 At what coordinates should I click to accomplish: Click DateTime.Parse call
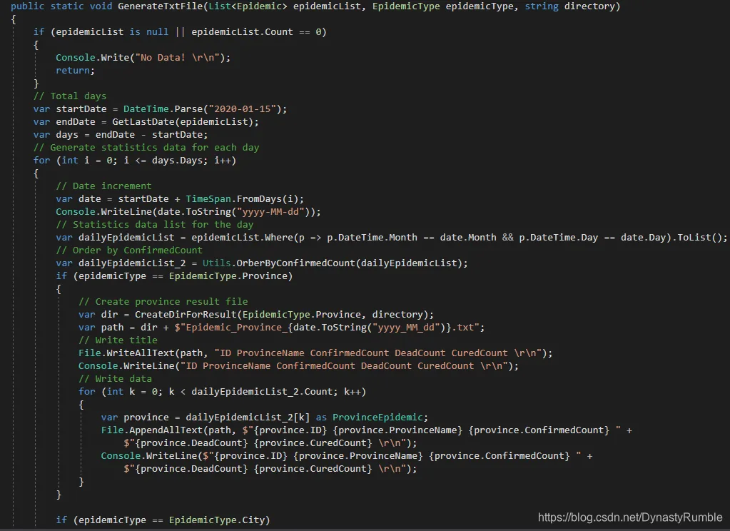[x=163, y=109]
